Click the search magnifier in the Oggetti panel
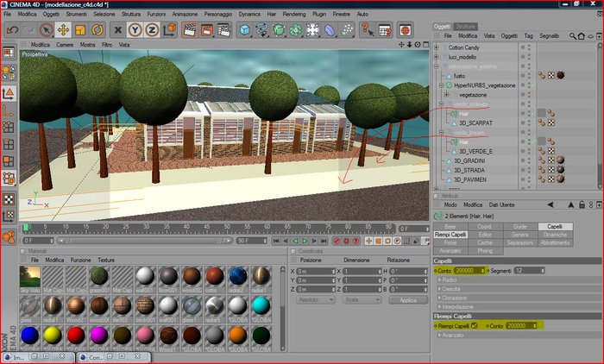Screen dimensions: 604x364 coord(573,36)
